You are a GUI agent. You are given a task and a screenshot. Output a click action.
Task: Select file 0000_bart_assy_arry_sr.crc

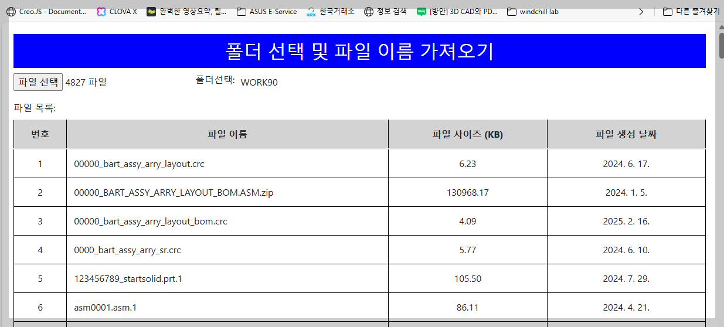tap(127, 250)
